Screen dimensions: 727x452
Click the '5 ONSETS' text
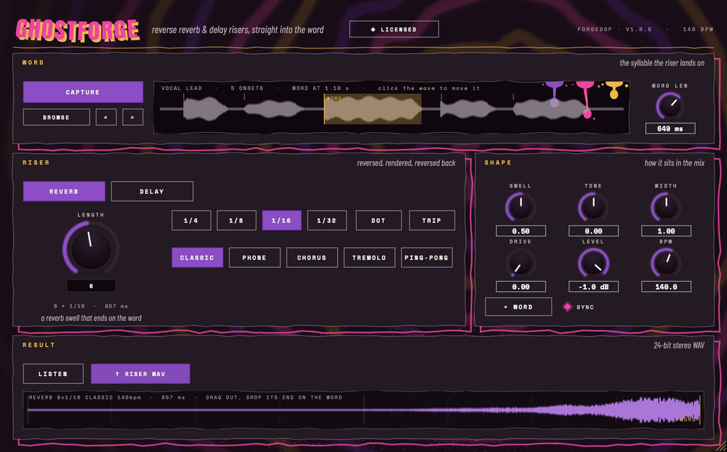[246, 88]
